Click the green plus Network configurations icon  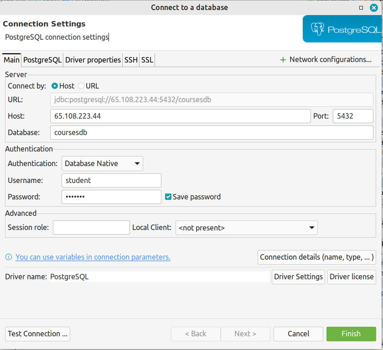coord(283,60)
